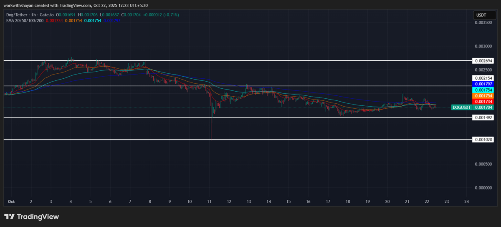Click the cyan 0.001754 price axis tag
Viewport: 501px width, 227px height.
(x=483, y=90)
